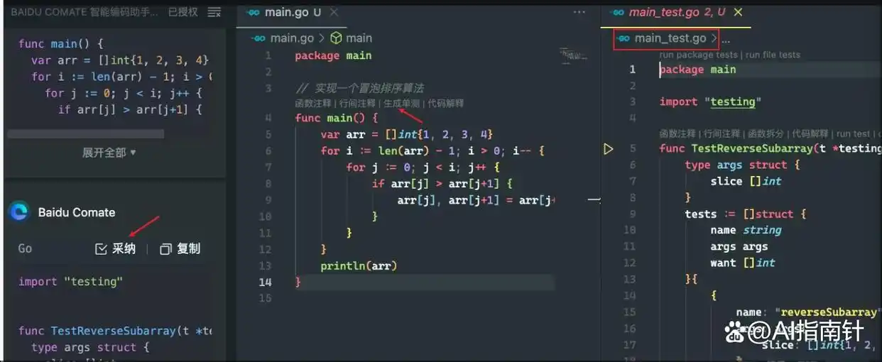This screenshot has height=362, width=882.
Task: Accept the generated code with 采纳
Action: coord(115,248)
